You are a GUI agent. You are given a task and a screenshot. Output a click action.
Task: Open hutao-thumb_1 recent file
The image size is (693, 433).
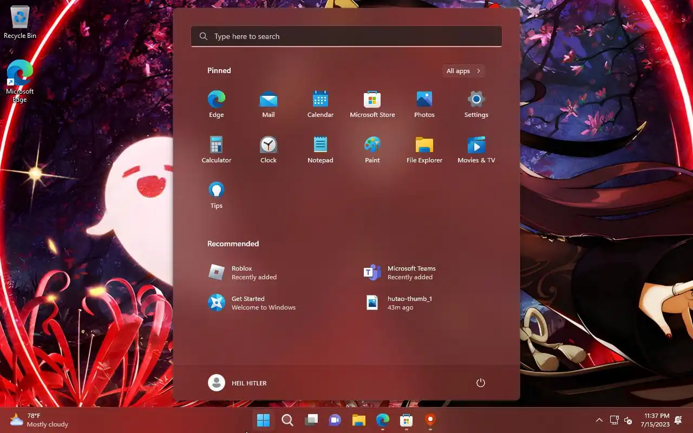tap(424, 303)
